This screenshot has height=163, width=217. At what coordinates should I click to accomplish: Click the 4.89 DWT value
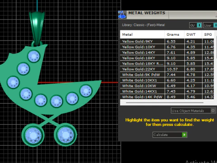coord(191,53)
